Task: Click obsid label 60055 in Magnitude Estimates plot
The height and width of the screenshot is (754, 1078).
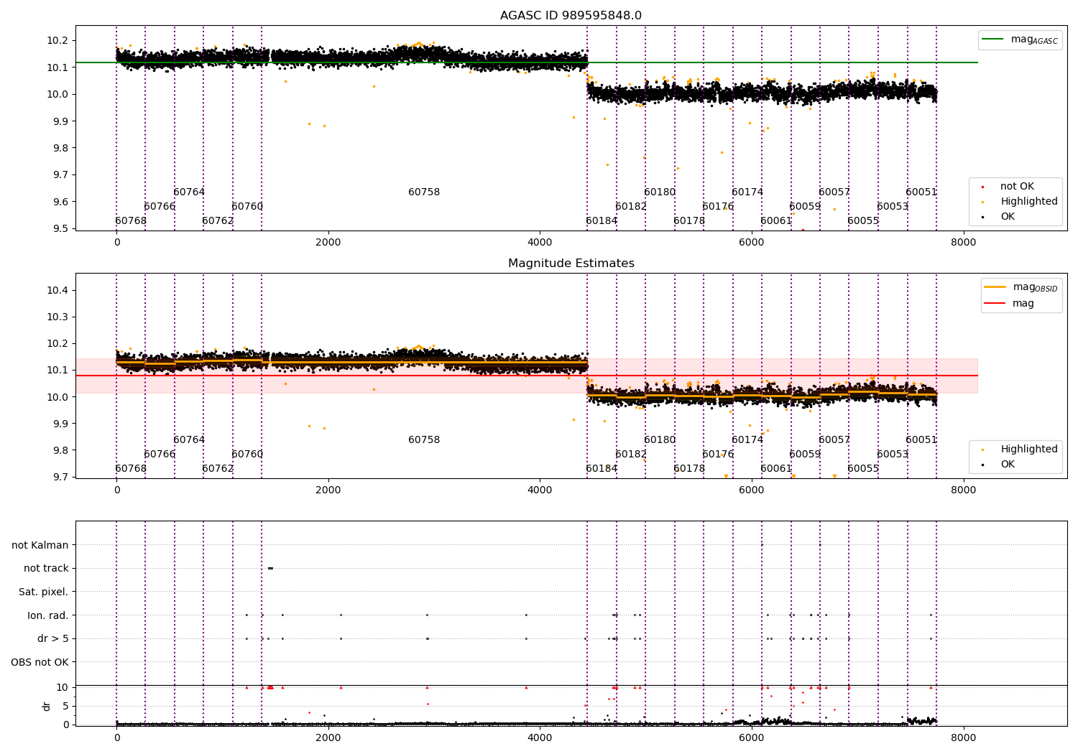Action: [x=863, y=469]
